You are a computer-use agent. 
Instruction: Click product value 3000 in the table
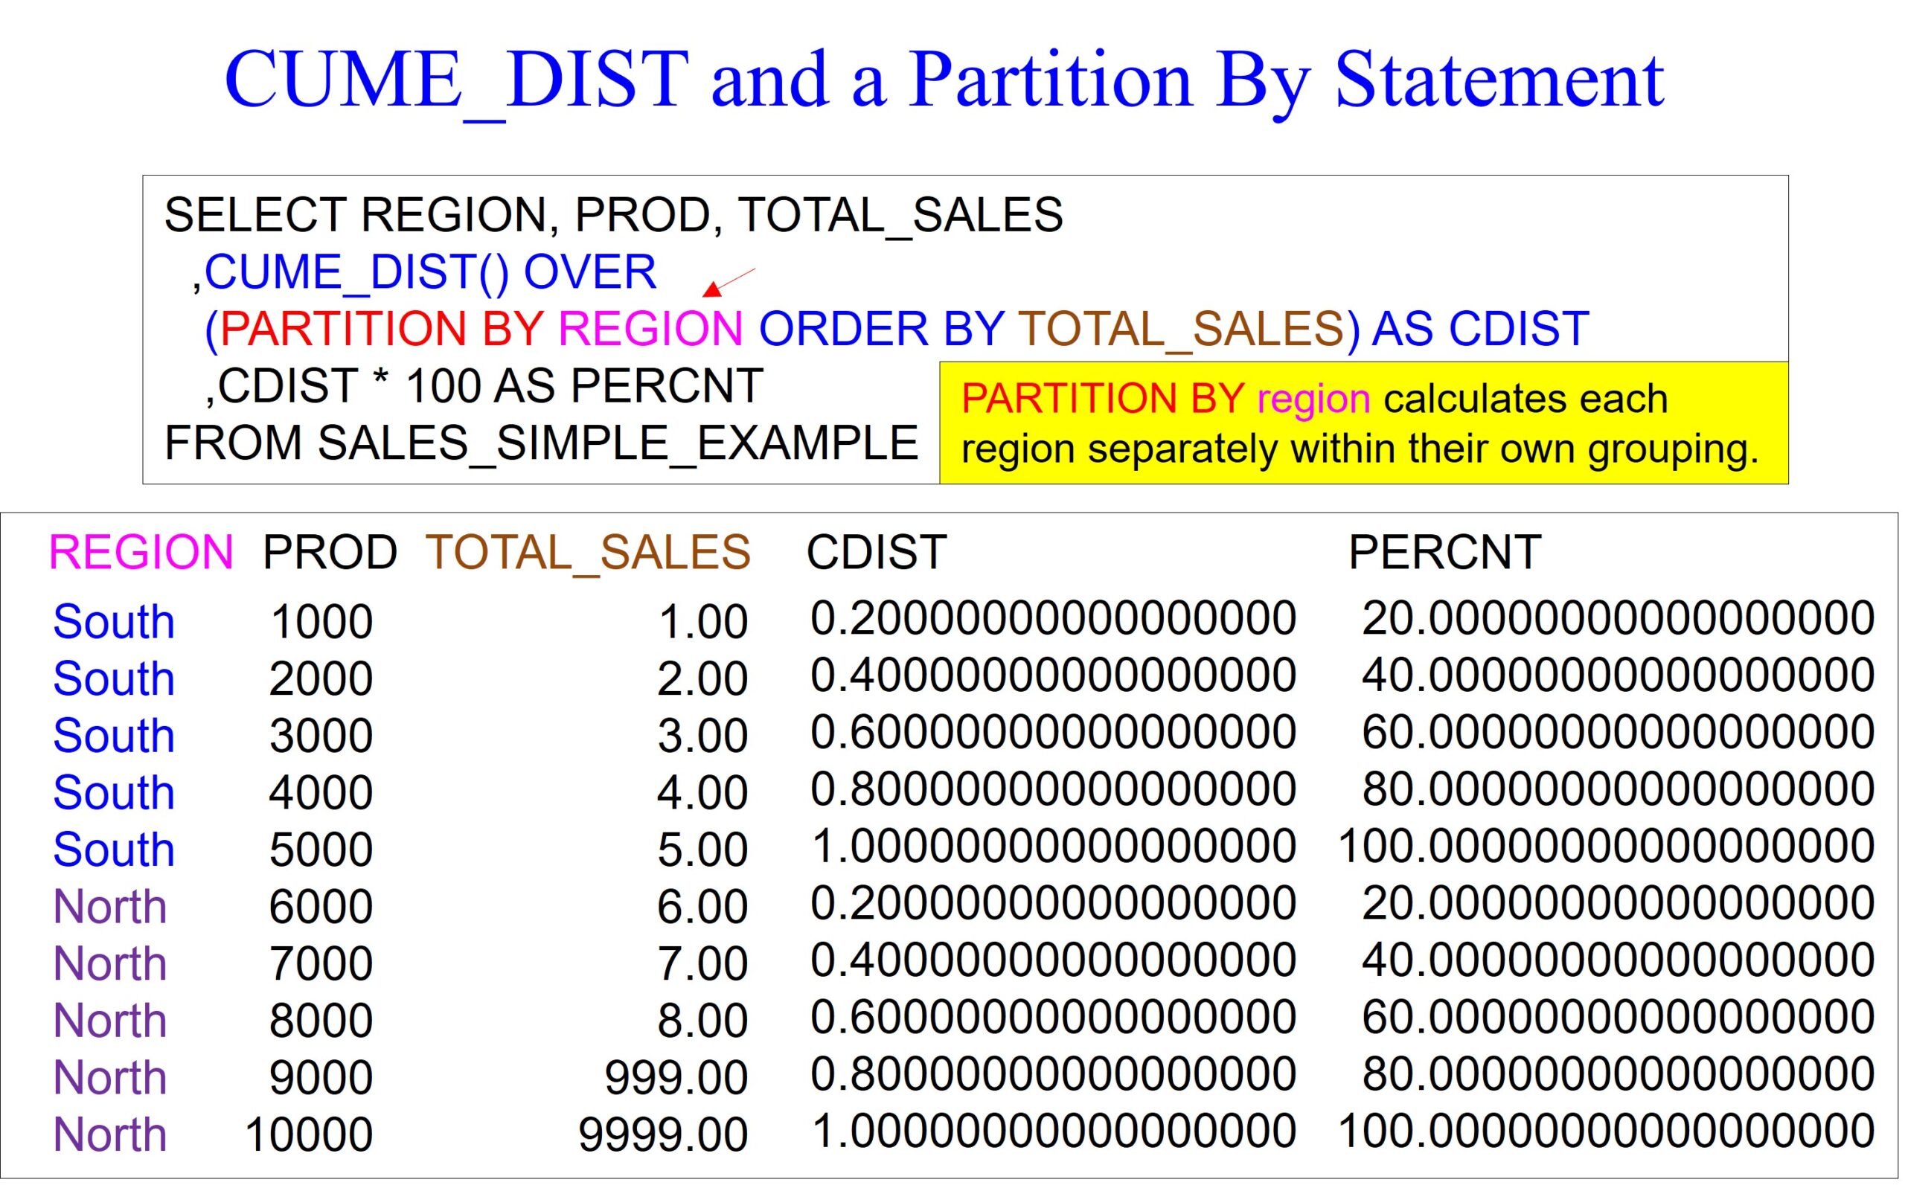tap(321, 736)
